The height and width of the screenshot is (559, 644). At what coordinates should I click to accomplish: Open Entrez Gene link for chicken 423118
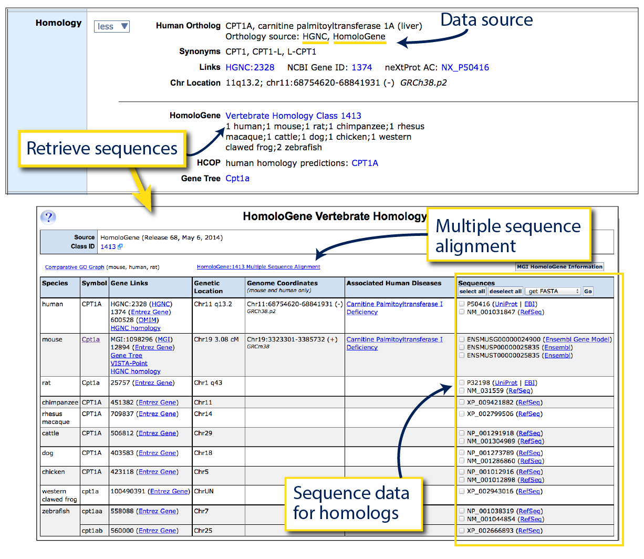(158, 472)
